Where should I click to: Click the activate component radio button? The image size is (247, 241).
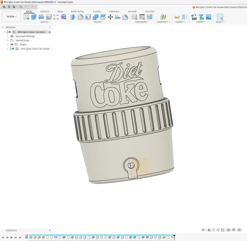pos(50,32)
